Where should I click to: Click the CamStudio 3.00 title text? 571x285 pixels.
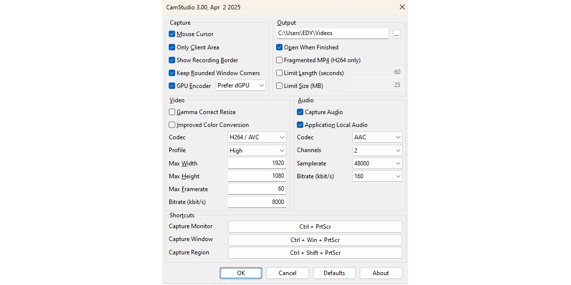click(203, 7)
